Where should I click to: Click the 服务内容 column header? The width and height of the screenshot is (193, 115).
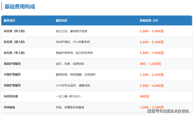click(x=62, y=21)
